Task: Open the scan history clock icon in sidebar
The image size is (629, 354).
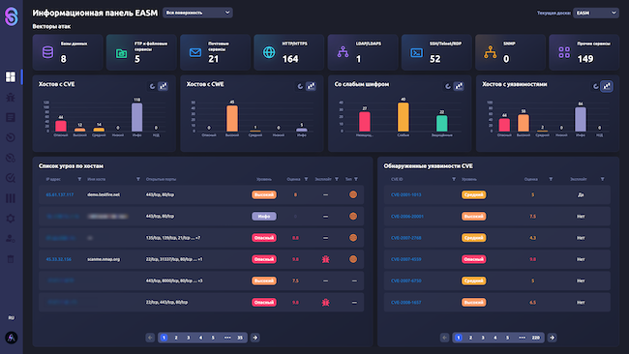Action: point(11,137)
